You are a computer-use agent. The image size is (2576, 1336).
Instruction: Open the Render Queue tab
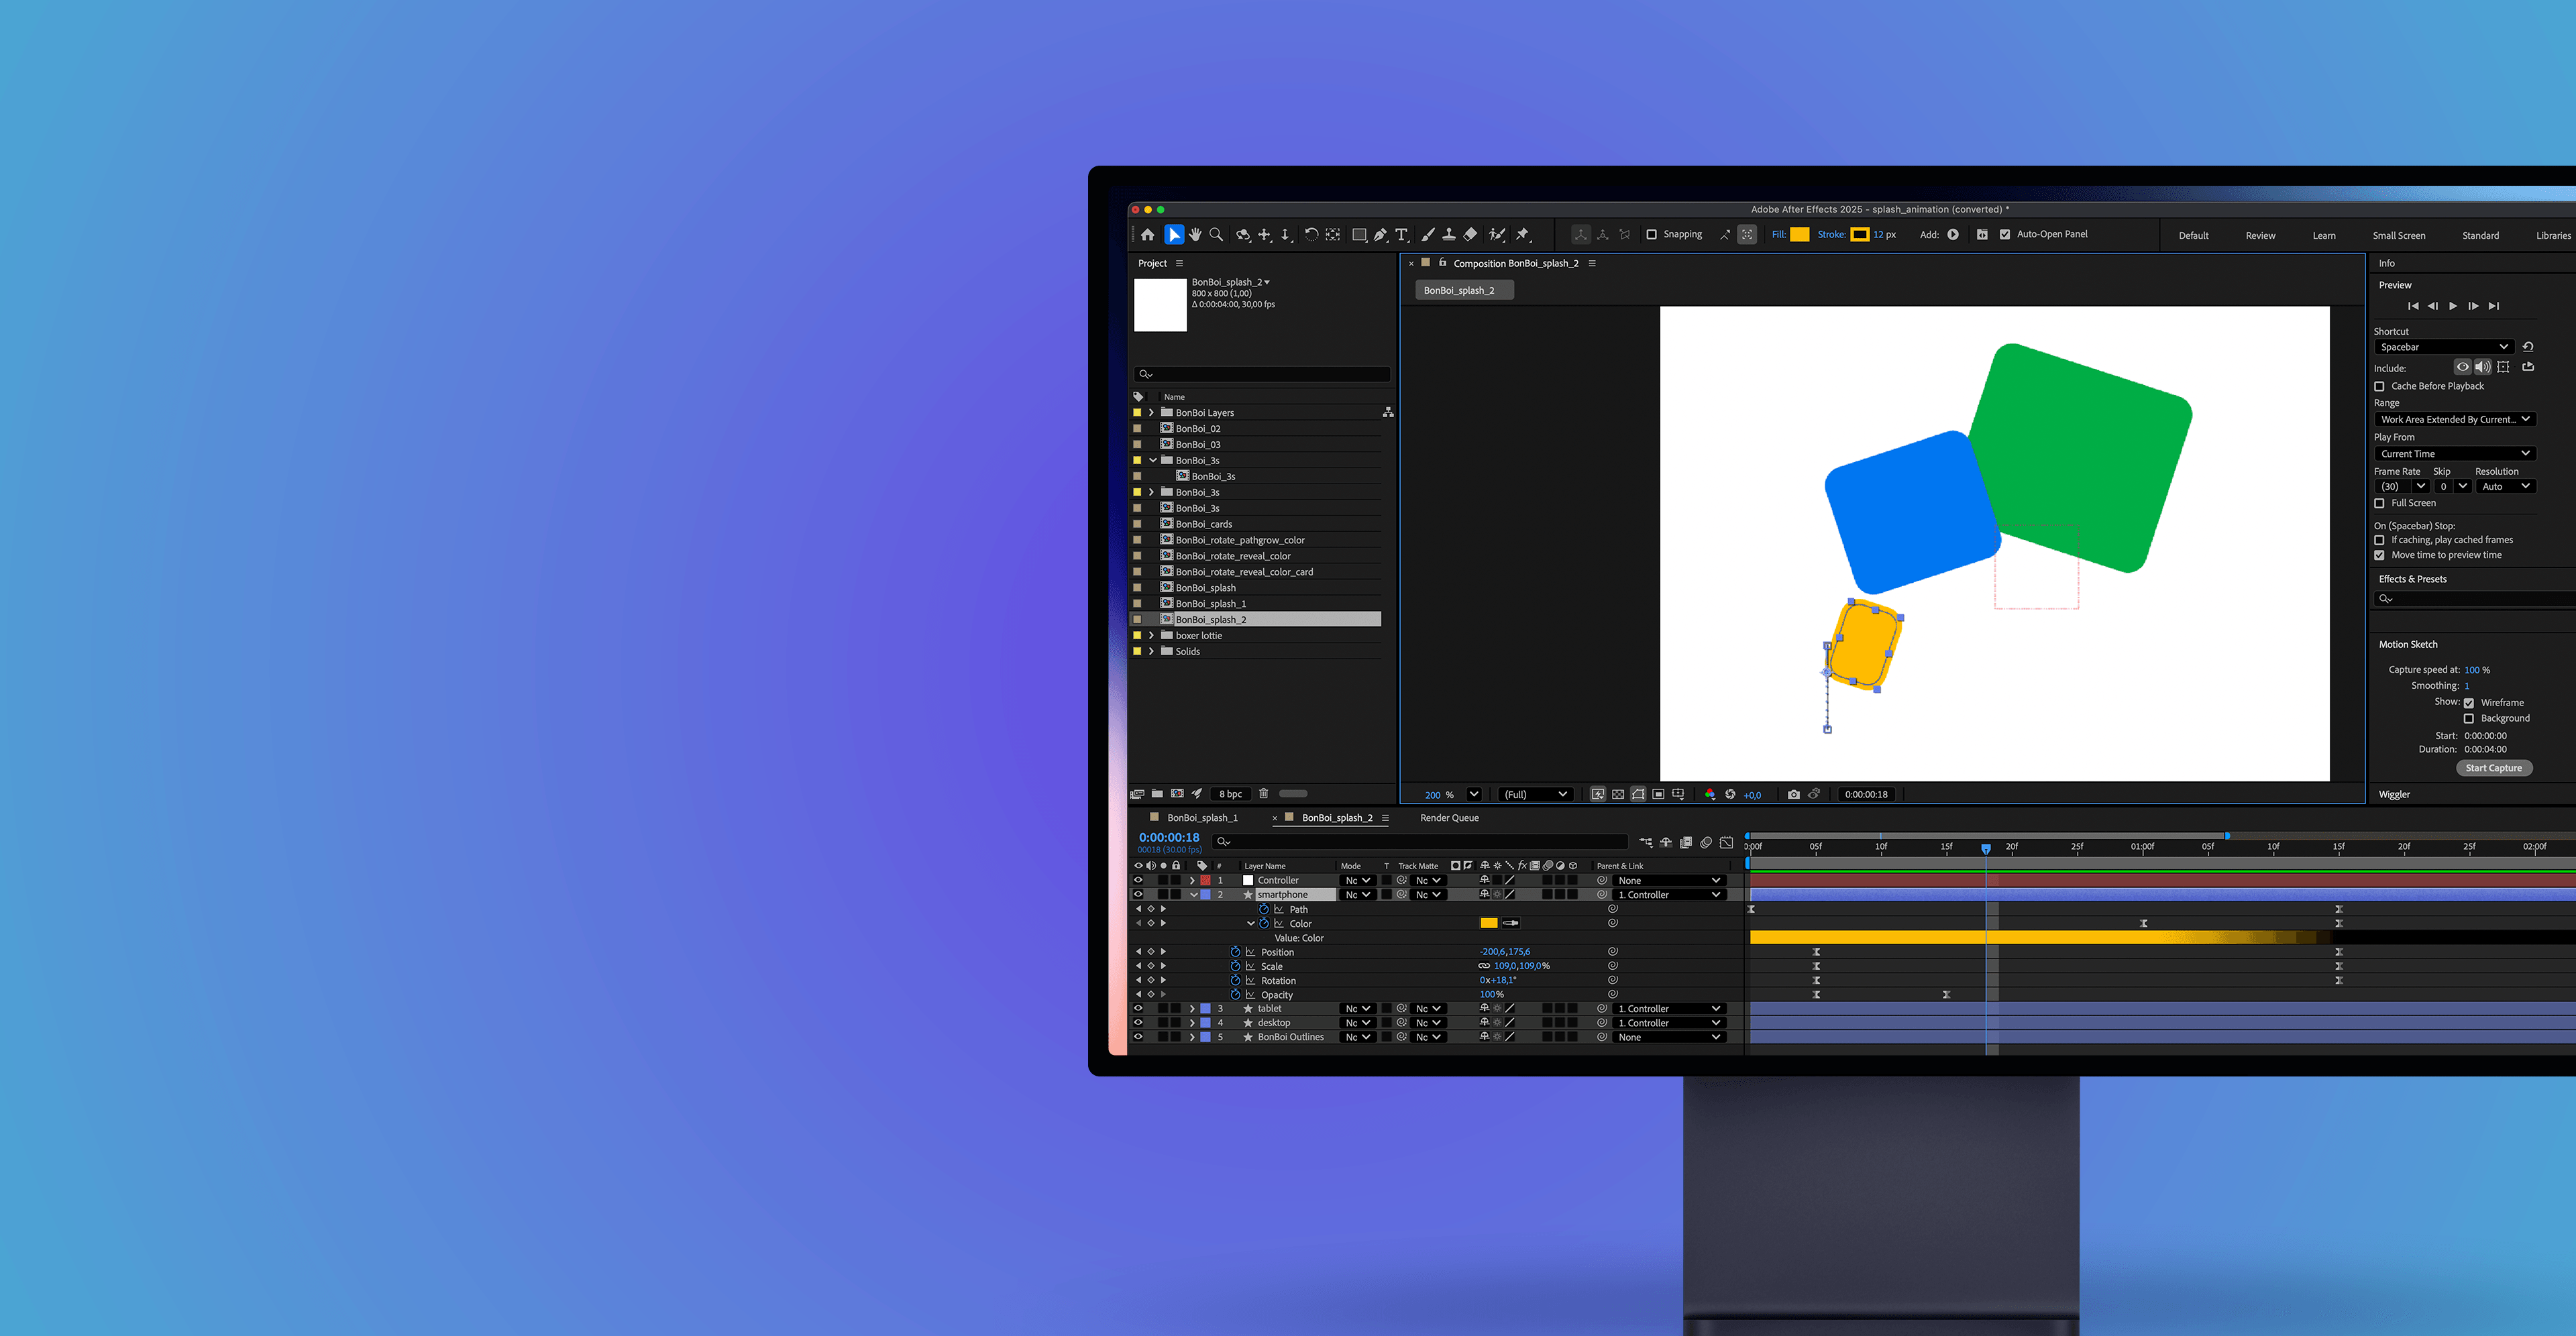[1449, 818]
